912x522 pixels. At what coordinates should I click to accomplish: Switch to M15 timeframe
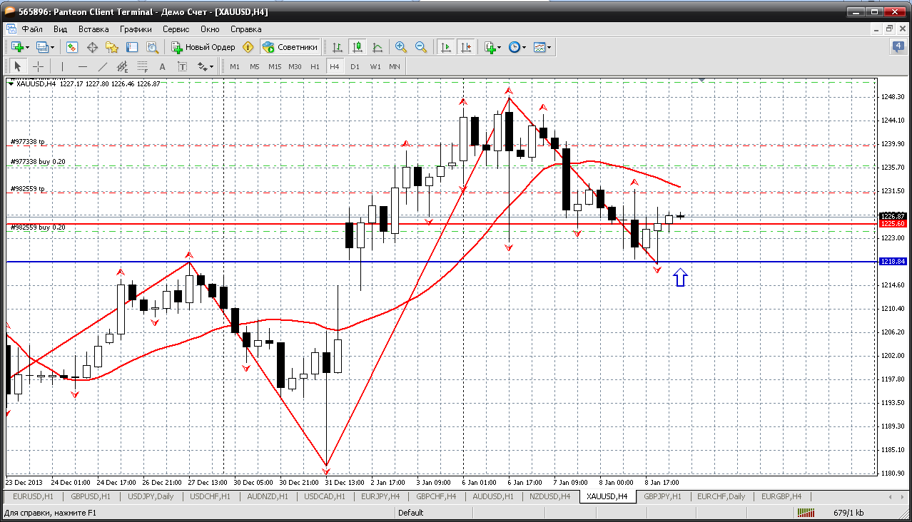pyautogui.click(x=275, y=66)
